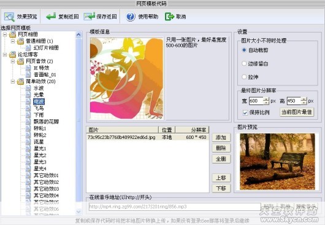Toggle the 保持比例 checkbox
This screenshot has height=225, width=325.
pyautogui.click(x=245, y=112)
